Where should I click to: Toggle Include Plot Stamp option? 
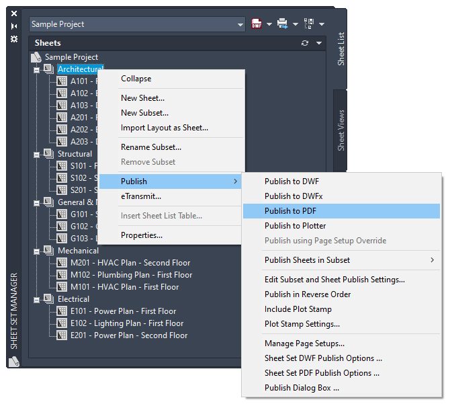tap(341, 309)
